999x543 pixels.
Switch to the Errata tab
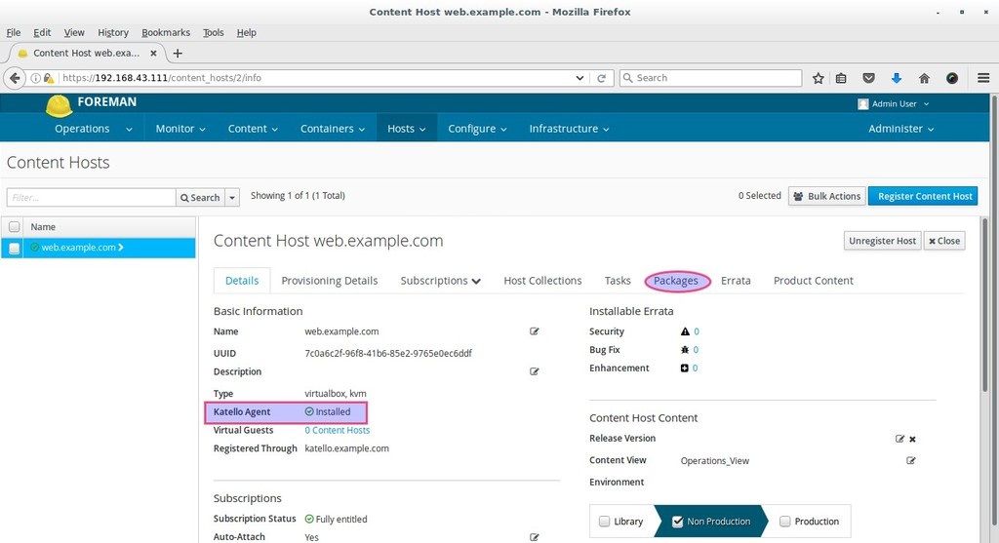click(736, 281)
